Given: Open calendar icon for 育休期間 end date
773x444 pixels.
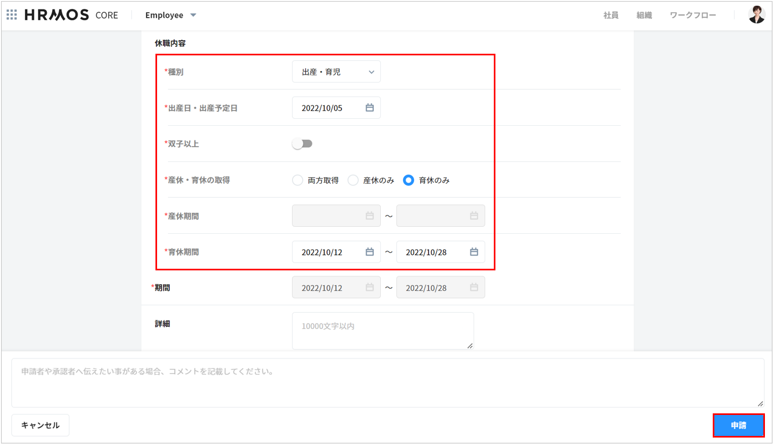Looking at the screenshot, I should pos(474,252).
